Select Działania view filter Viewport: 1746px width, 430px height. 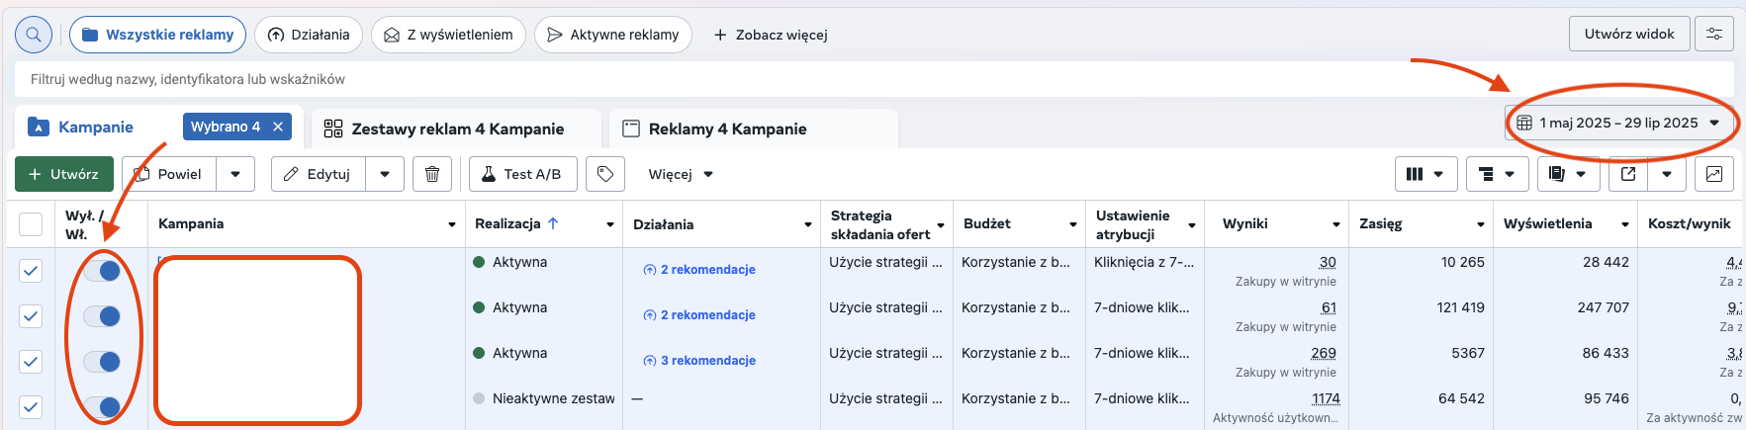pyautogui.click(x=309, y=35)
